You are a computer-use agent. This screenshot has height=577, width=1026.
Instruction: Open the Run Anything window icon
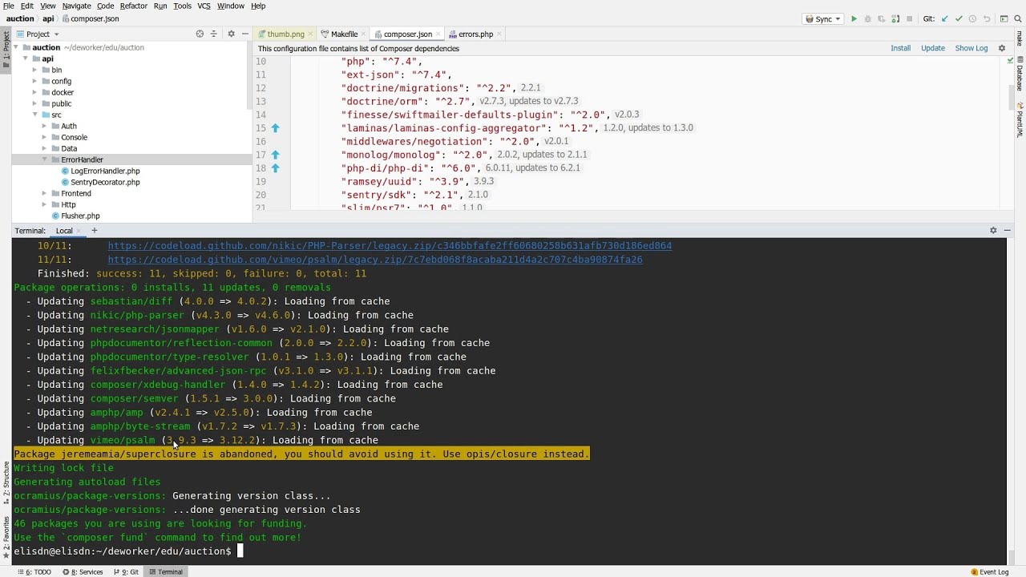pyautogui.click(x=1003, y=18)
